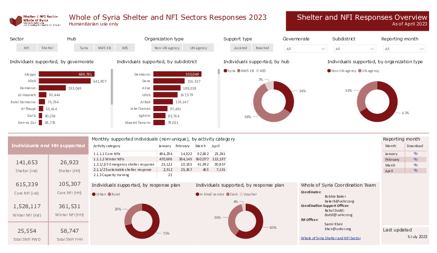Screen dimensions: 437x253
Task: Click the February download link icon
Action: click(415, 159)
